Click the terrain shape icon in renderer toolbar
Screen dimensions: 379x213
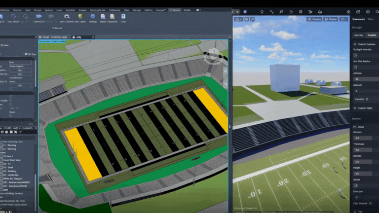(320, 12)
